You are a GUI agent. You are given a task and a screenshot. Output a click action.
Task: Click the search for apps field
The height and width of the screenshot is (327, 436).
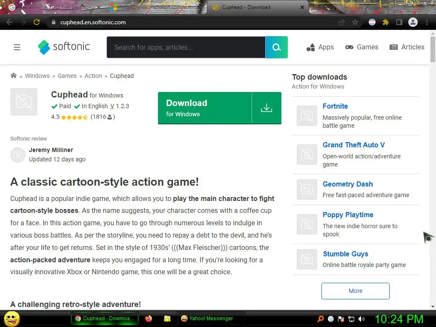(186, 47)
